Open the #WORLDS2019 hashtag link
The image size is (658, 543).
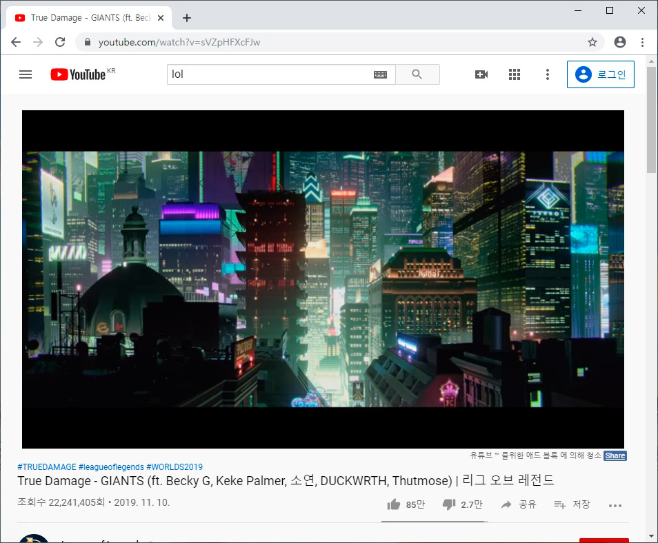175,467
